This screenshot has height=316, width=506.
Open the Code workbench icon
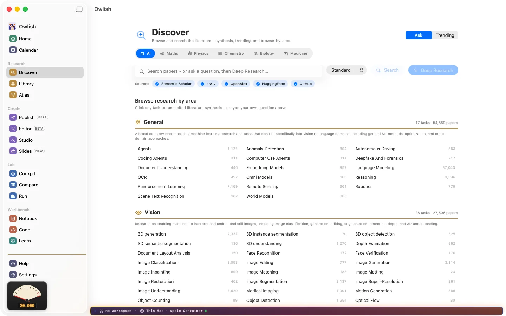(x=13, y=230)
